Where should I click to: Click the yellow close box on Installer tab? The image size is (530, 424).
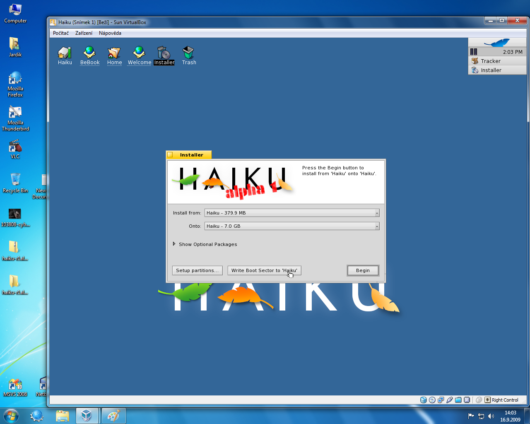170,155
